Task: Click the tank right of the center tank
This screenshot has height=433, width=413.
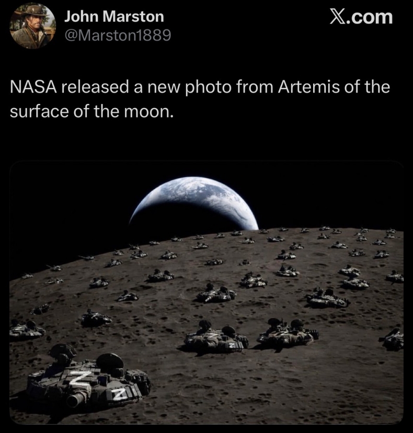Action: [288, 334]
